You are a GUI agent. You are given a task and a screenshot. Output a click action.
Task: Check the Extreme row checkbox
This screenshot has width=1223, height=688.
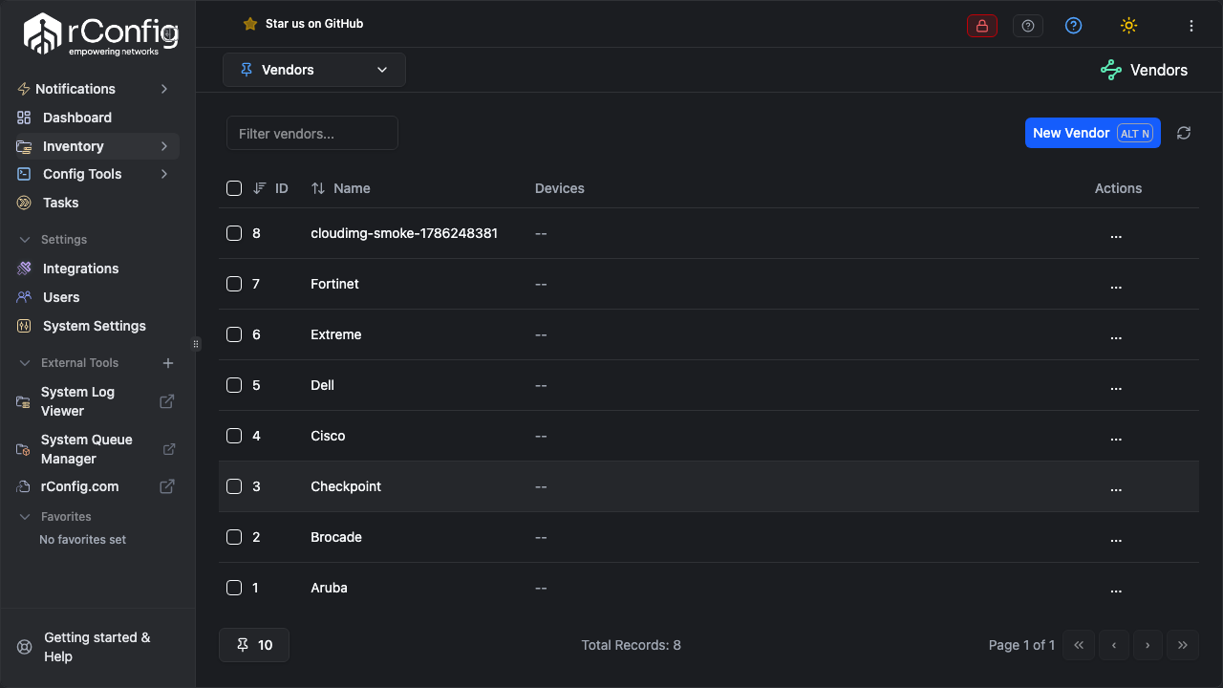click(234, 334)
